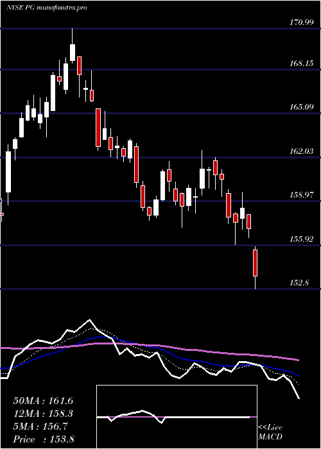Click the 5MA : 156.7 readout
321x449 pixels.
[x=40, y=427]
